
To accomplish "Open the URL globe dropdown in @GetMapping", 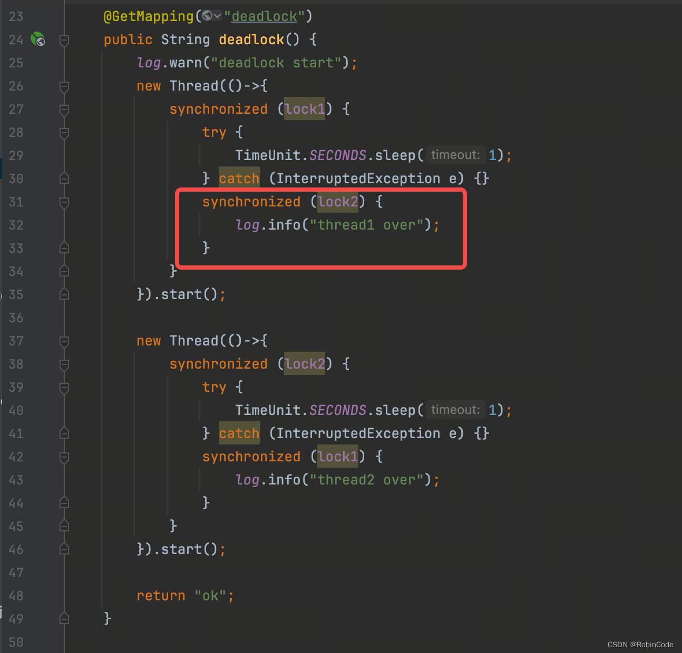I will point(212,16).
